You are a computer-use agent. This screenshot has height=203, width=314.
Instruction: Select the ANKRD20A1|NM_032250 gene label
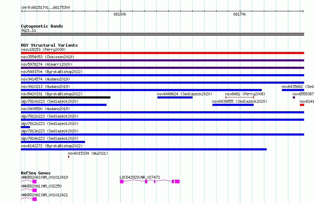tap(41, 186)
